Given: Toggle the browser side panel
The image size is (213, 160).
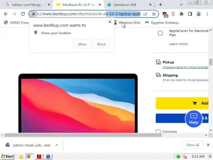Looking at the screenshot, I should coord(190,14).
